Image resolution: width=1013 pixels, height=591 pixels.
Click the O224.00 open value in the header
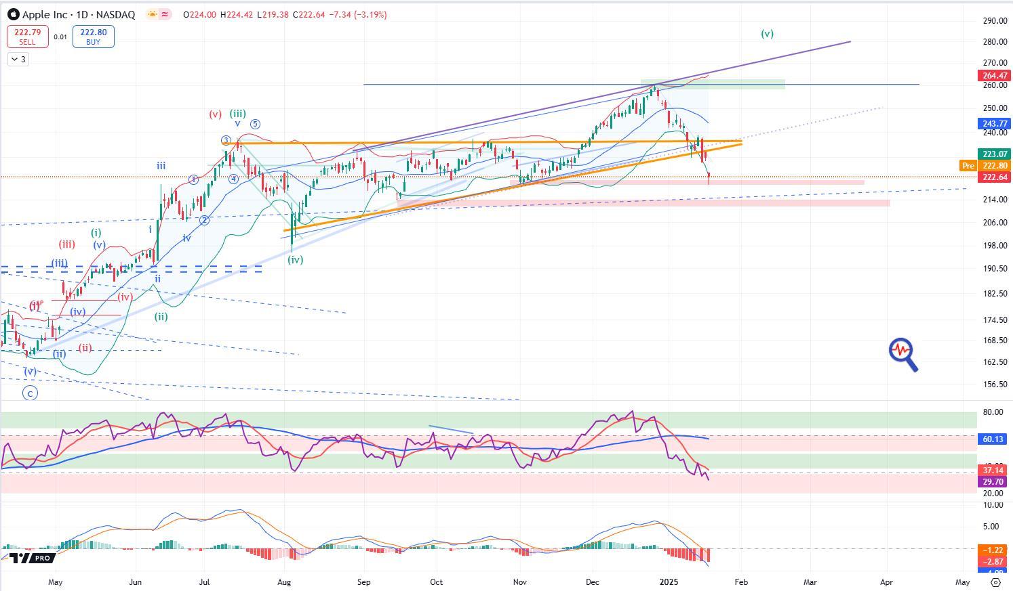[x=199, y=14]
